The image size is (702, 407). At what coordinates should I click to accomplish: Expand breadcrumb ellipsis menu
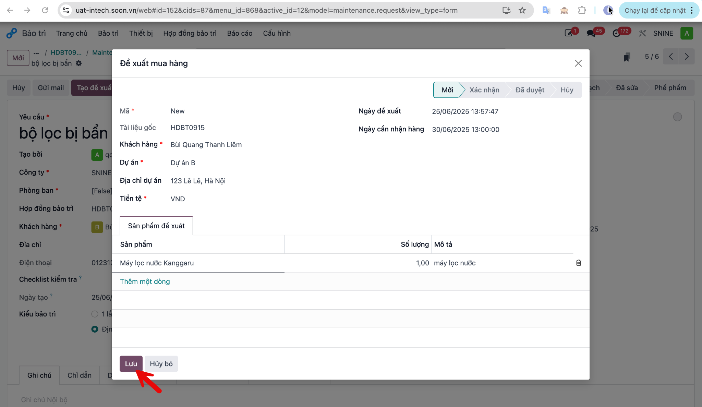36,53
